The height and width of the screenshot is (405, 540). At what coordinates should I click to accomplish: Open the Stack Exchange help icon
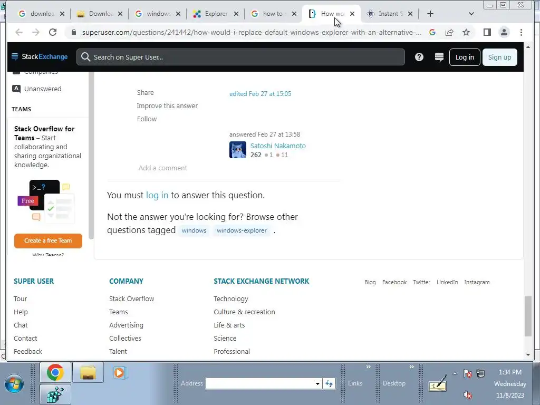pyautogui.click(x=419, y=57)
